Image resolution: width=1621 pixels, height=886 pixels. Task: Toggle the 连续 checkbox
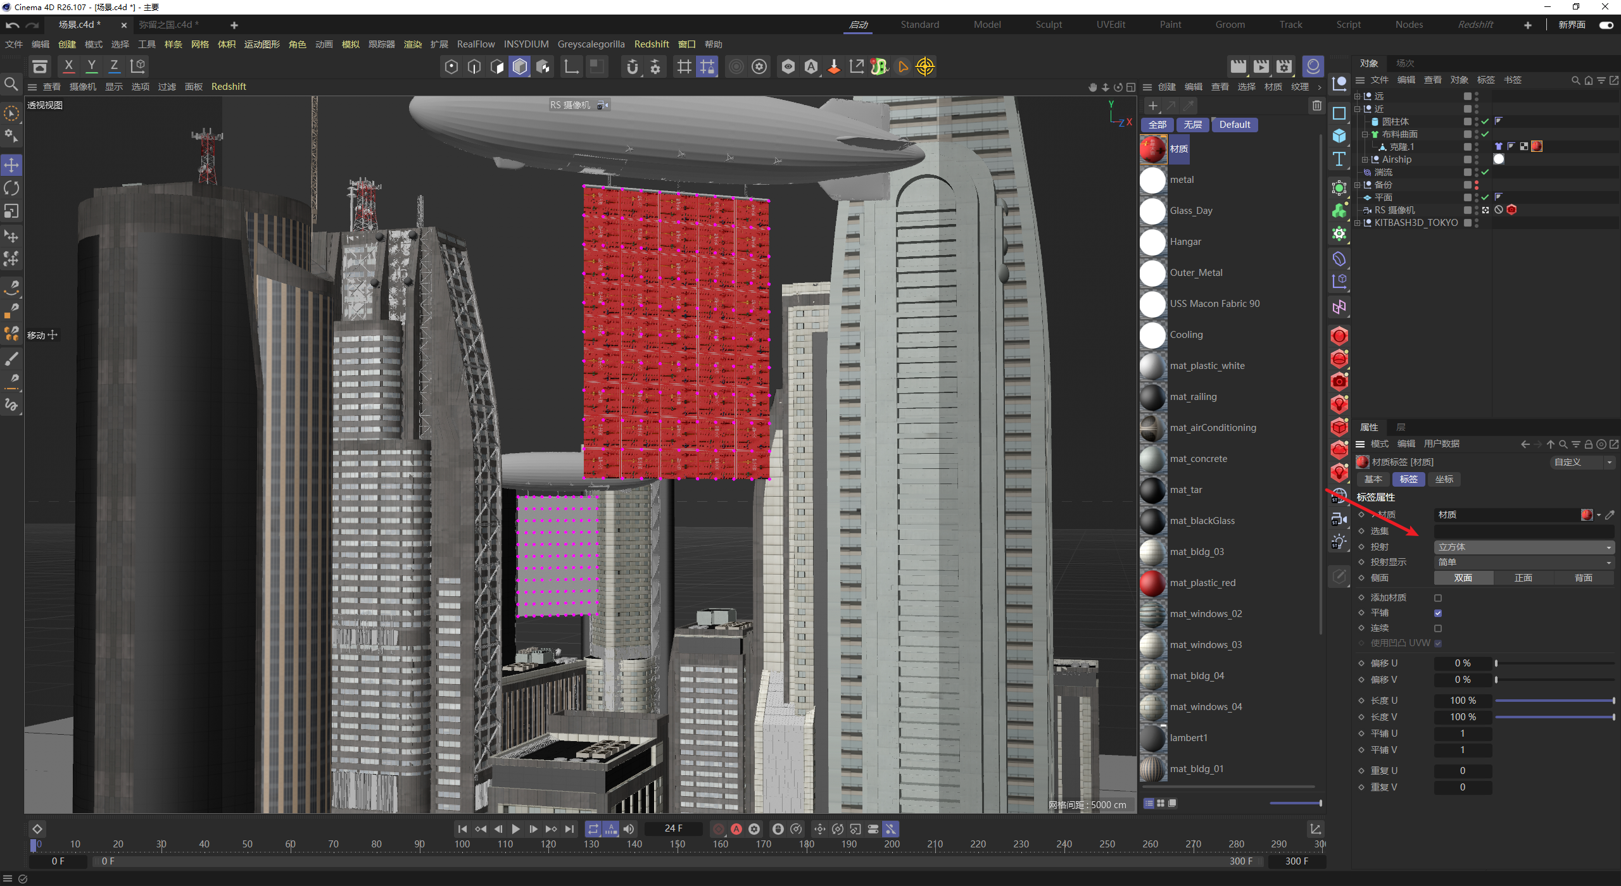(1438, 628)
